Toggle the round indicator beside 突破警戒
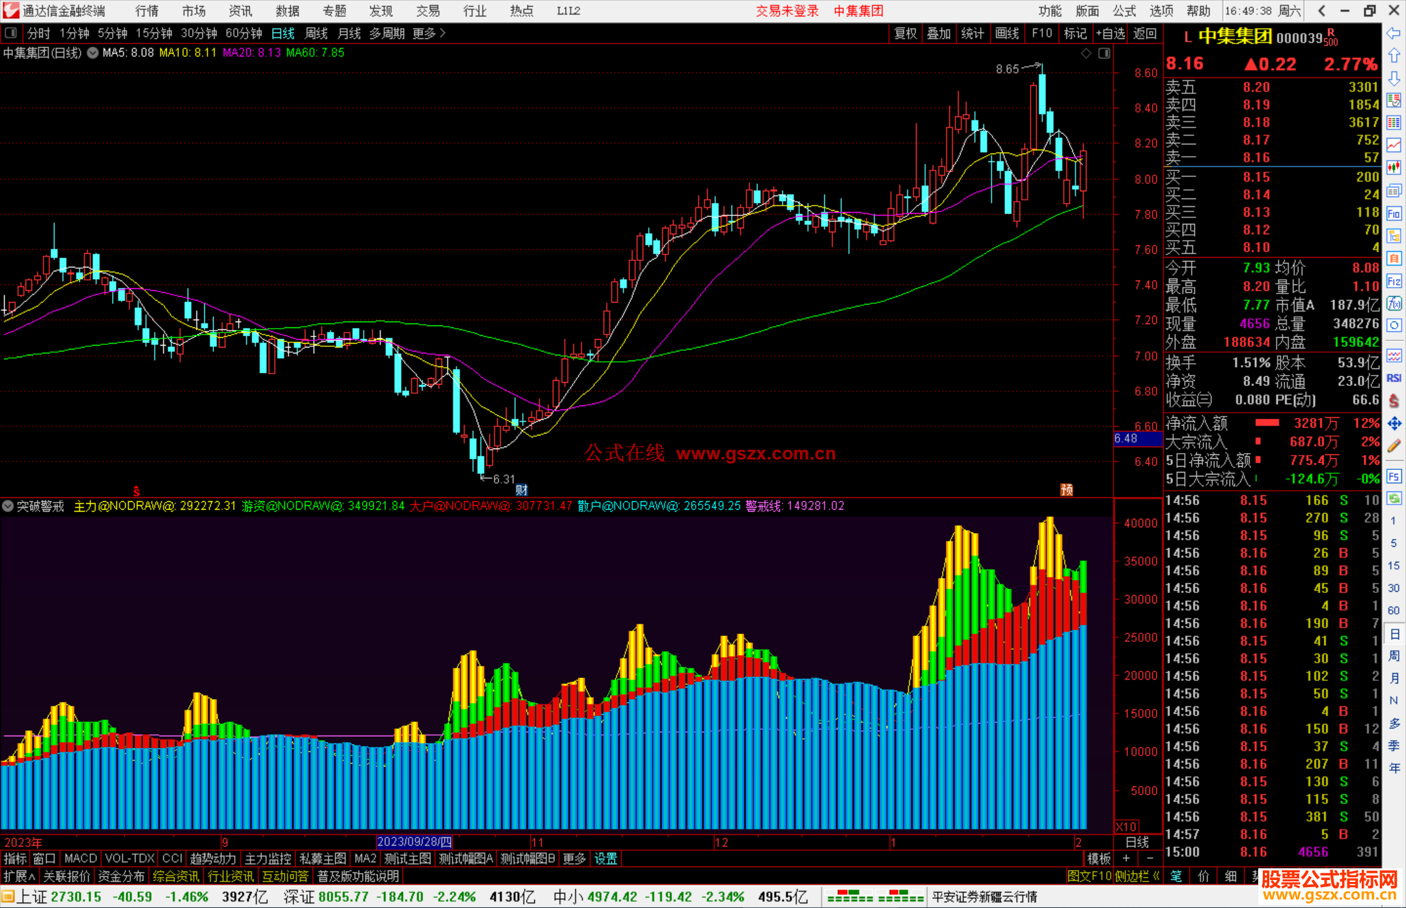 (8, 506)
